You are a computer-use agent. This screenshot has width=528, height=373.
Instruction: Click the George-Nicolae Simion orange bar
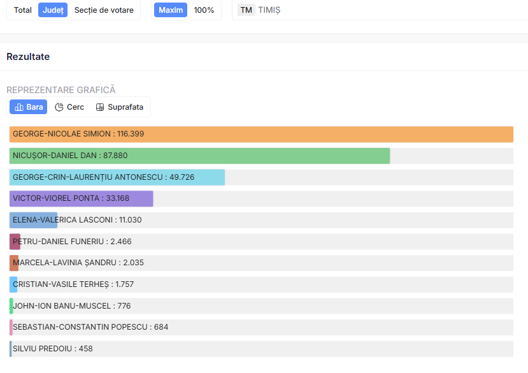(x=261, y=135)
